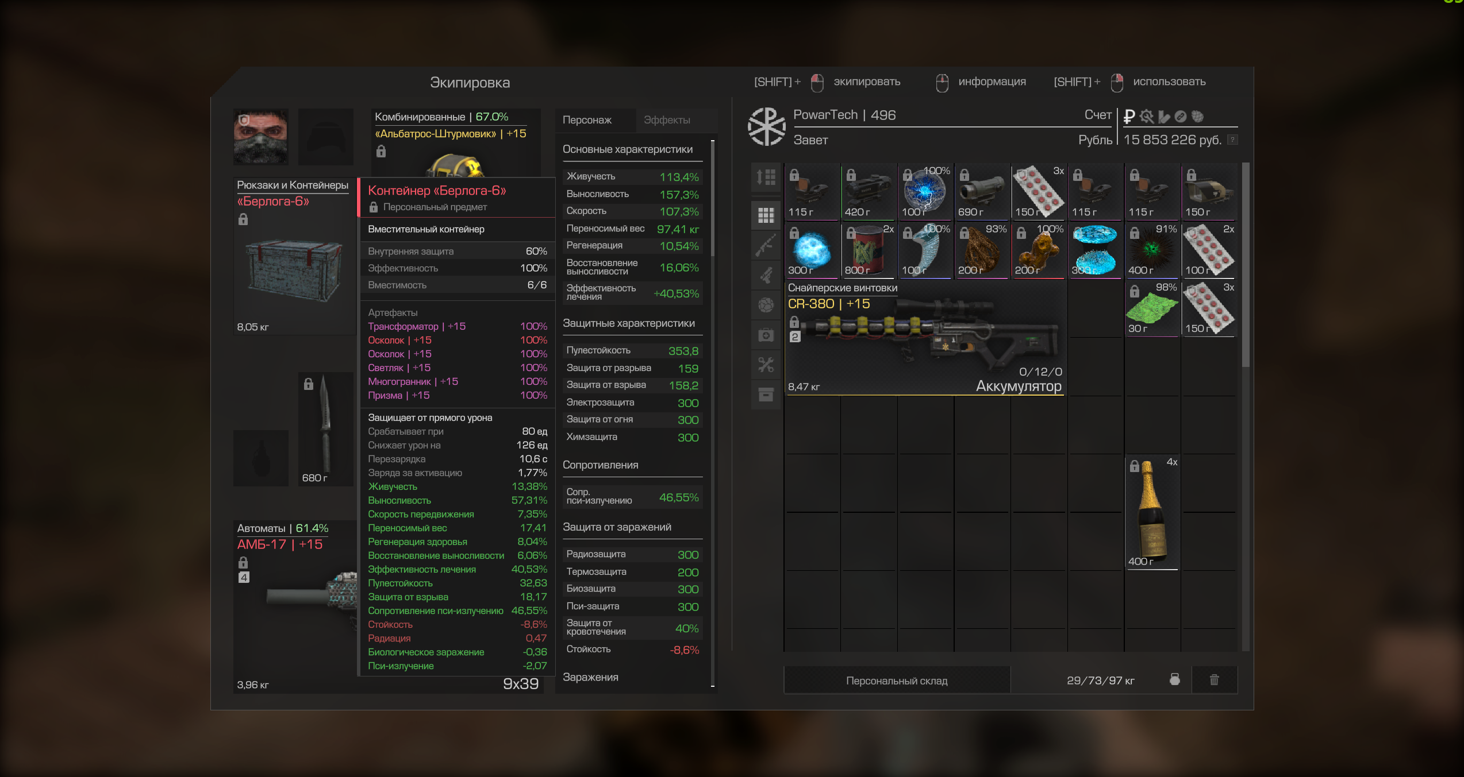
Task: Click the Электрозащита 300 stat row
Action: click(632, 403)
